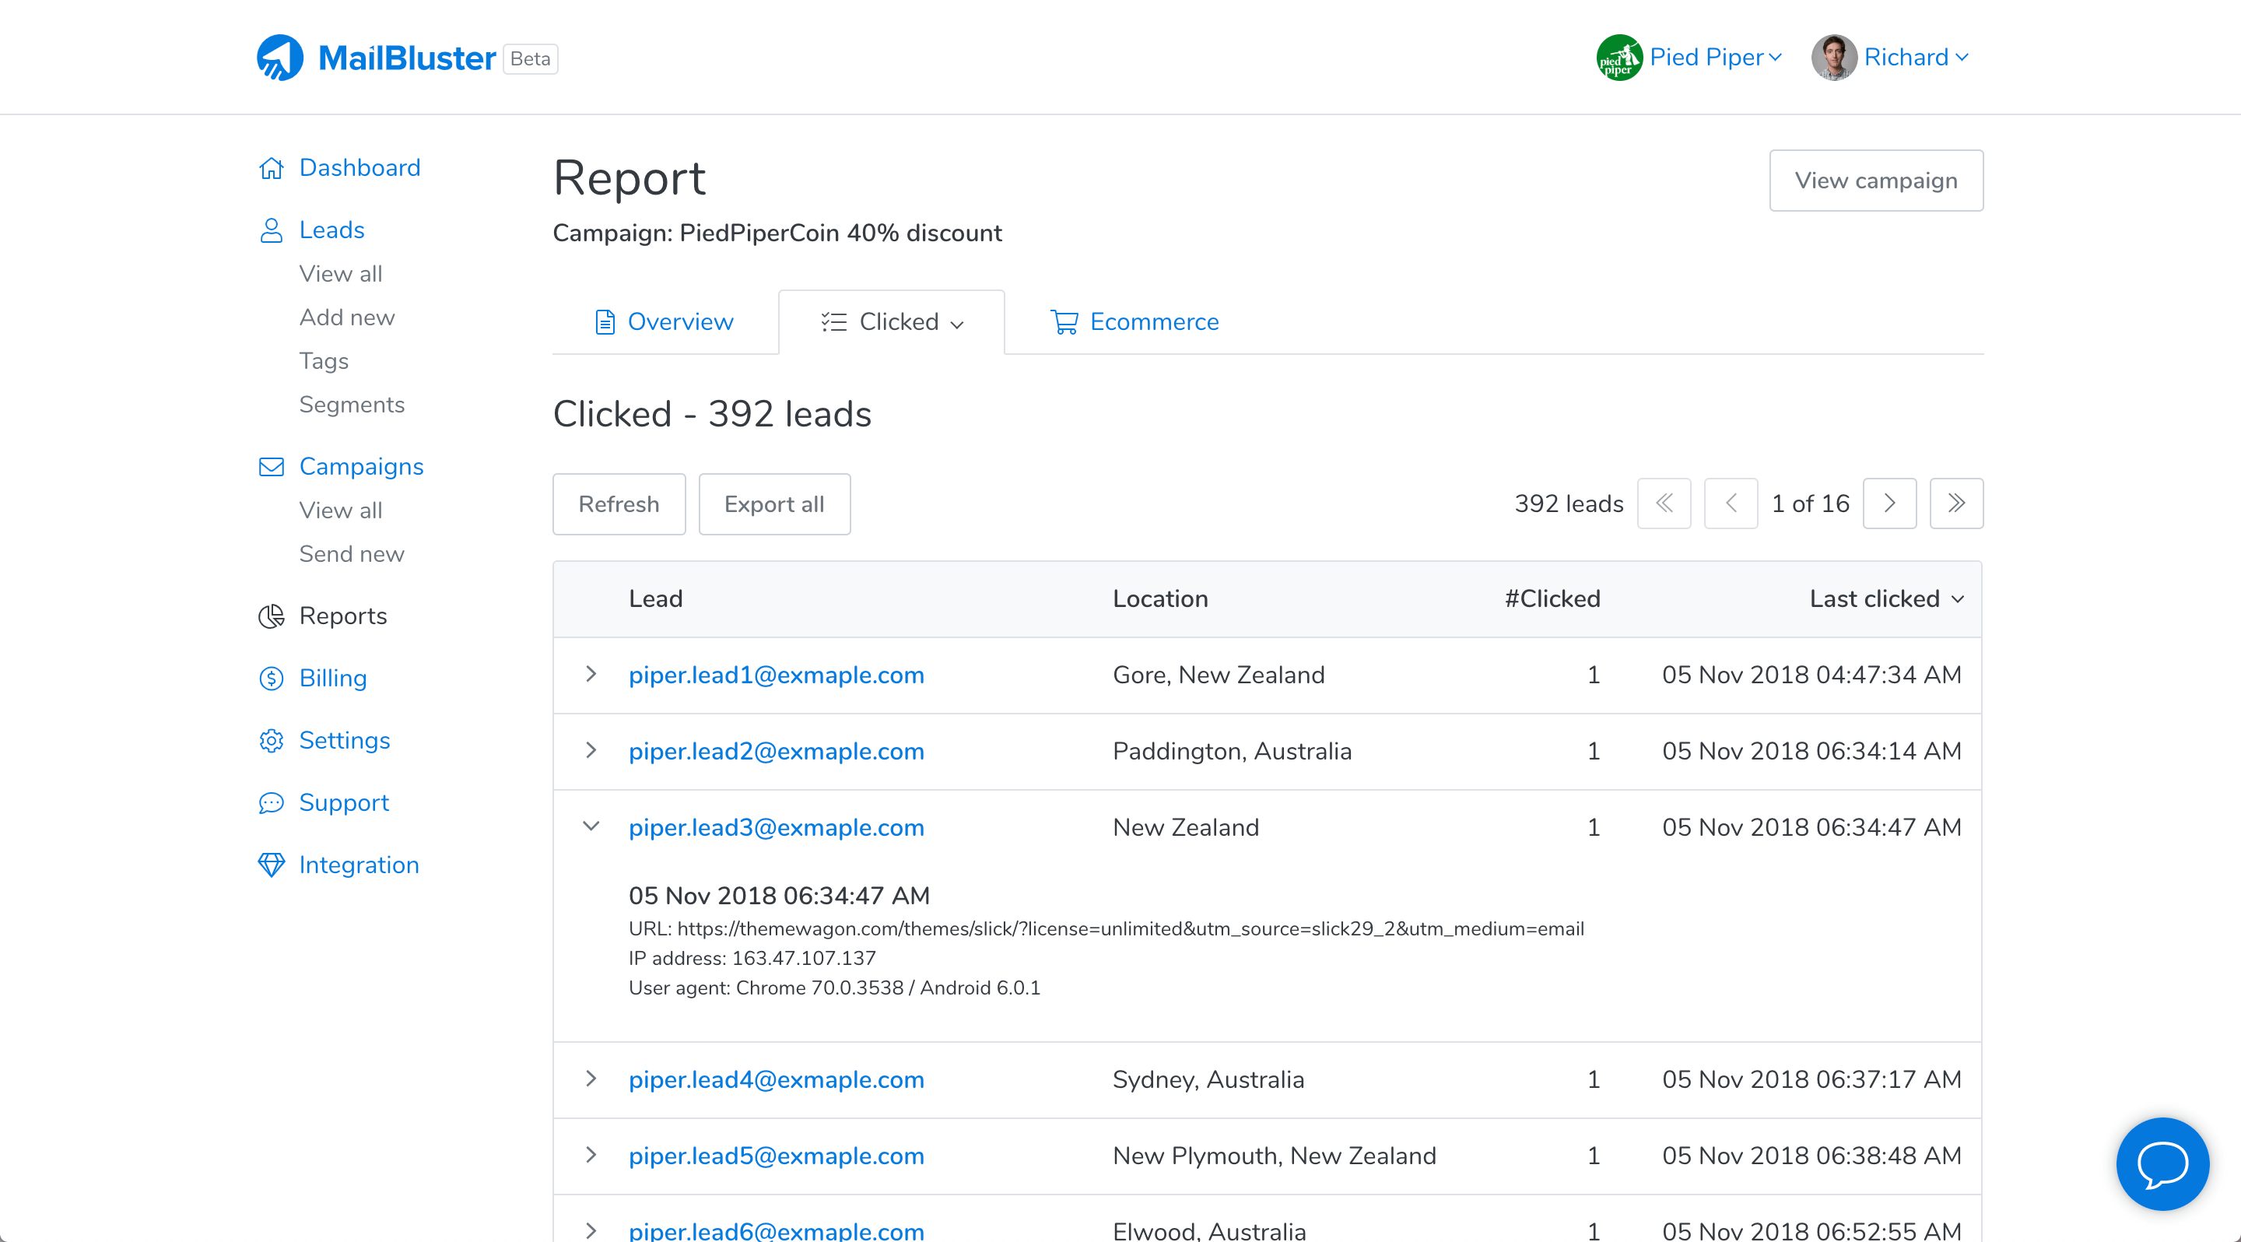Open the Richard user menu
The height and width of the screenshot is (1242, 2241).
(x=1889, y=58)
